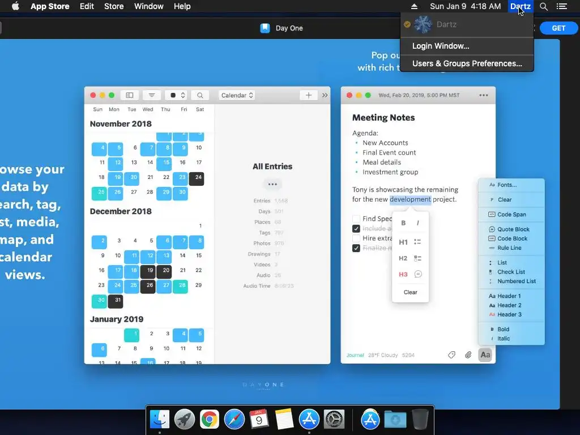The image size is (580, 435).
Task: Open the Store menu
Action: click(x=114, y=6)
